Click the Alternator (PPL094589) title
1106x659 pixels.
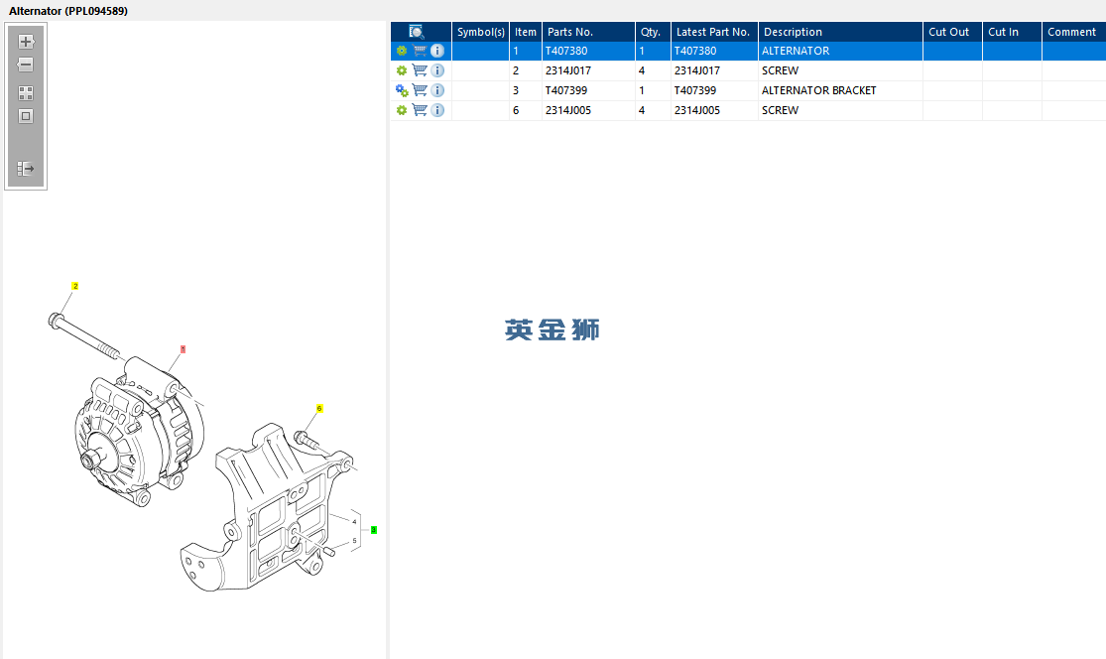[68, 11]
